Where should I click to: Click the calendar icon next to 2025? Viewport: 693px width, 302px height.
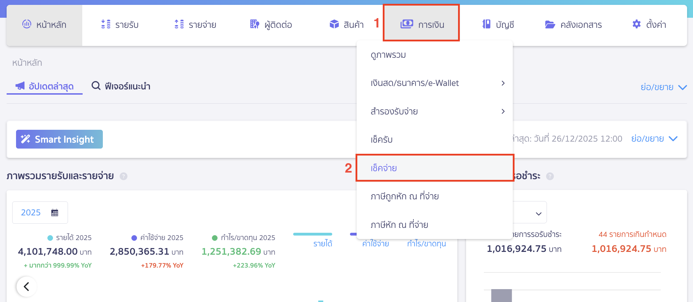tap(55, 213)
